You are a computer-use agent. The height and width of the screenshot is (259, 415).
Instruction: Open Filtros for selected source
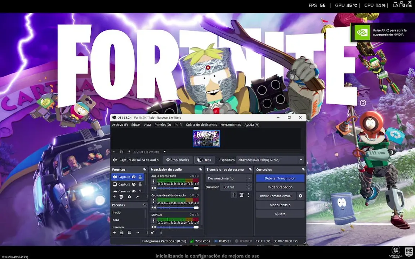204,160
